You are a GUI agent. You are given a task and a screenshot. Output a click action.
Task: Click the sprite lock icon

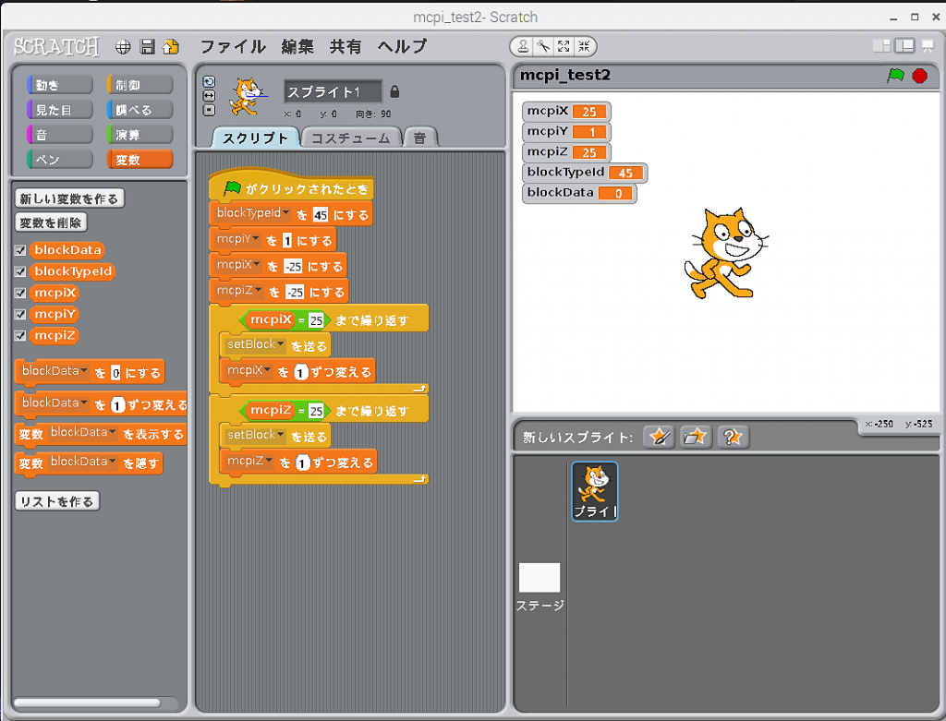(x=394, y=91)
